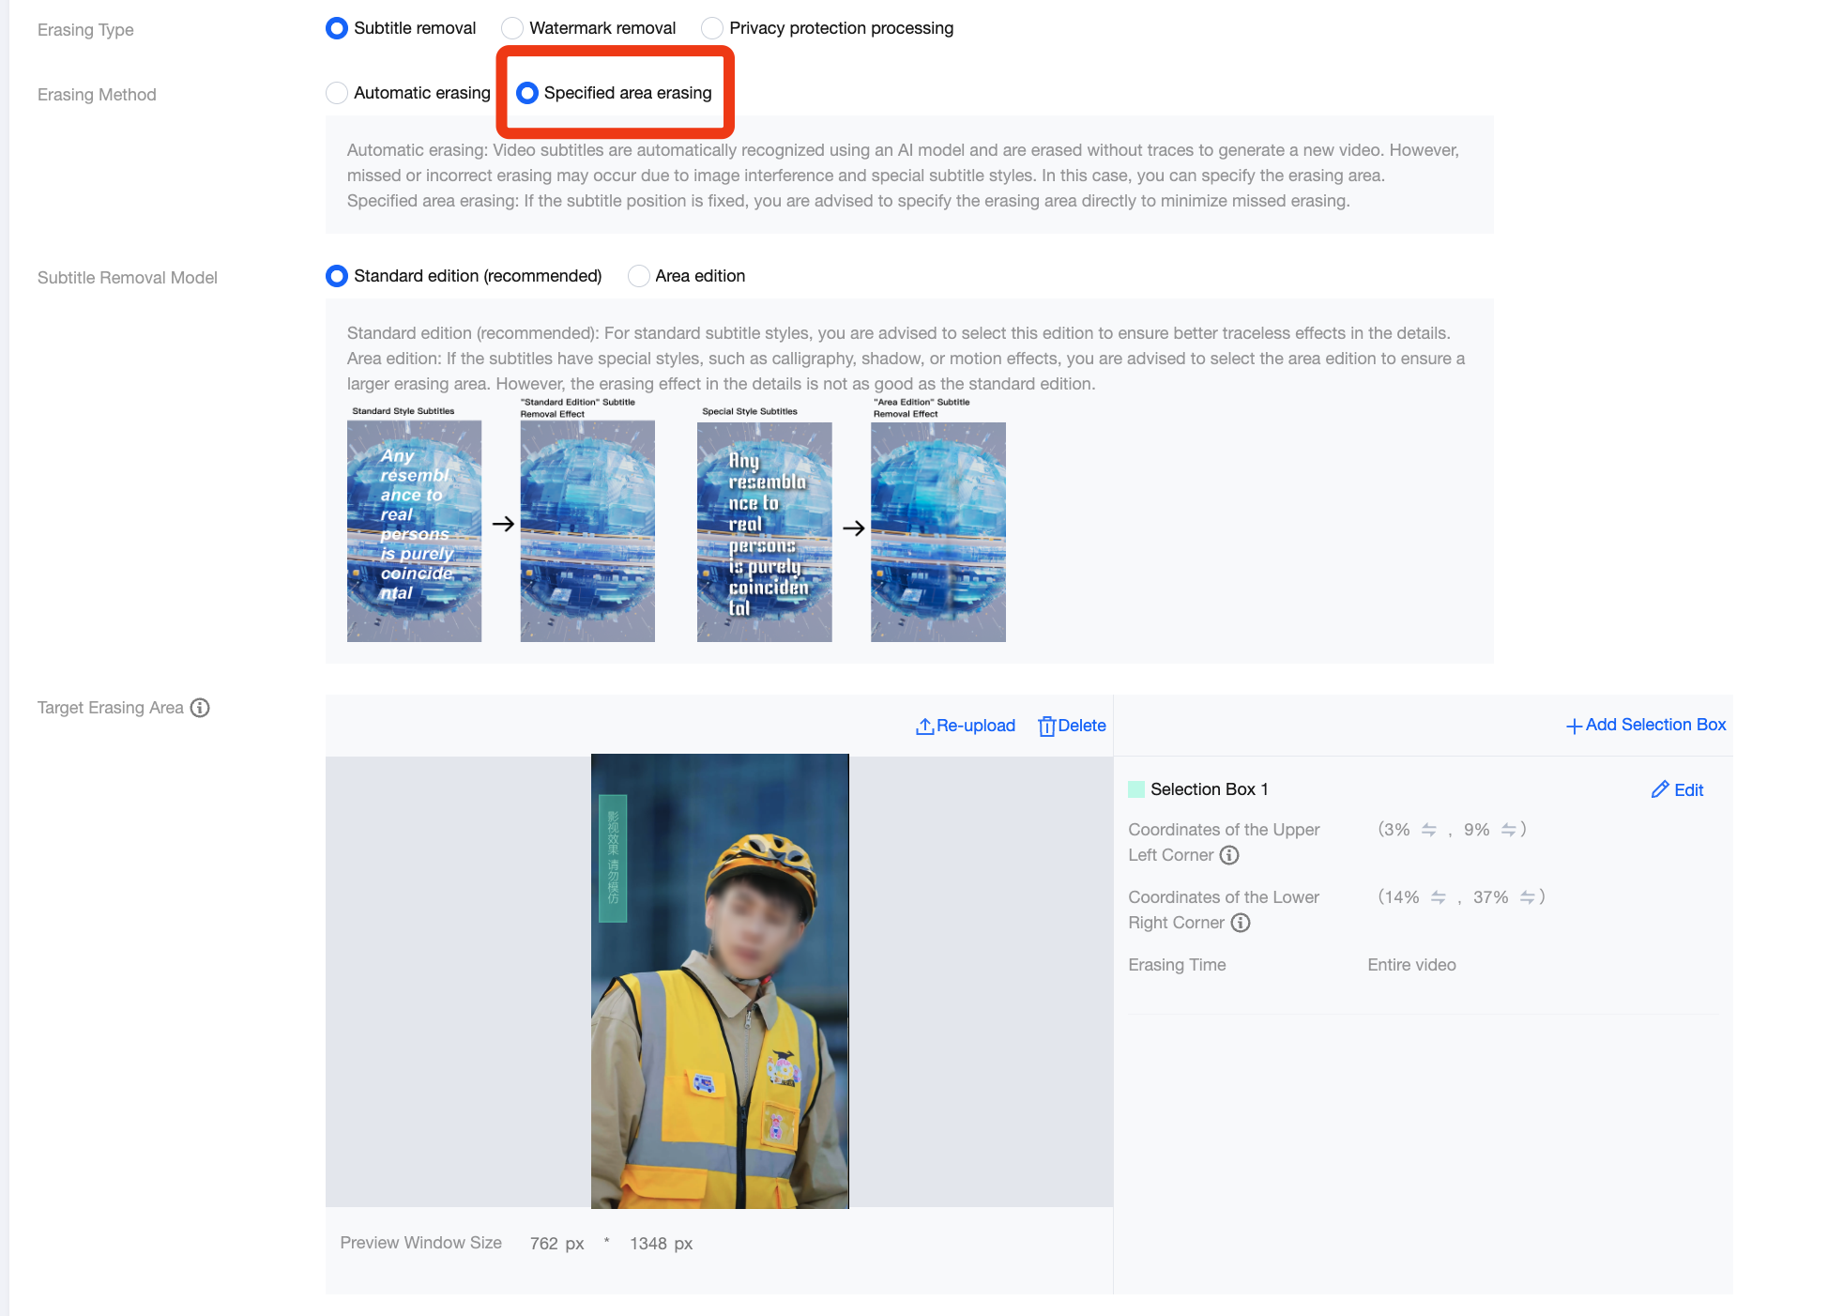Select Area edition removal model
1828x1316 pixels.
pyautogui.click(x=638, y=276)
